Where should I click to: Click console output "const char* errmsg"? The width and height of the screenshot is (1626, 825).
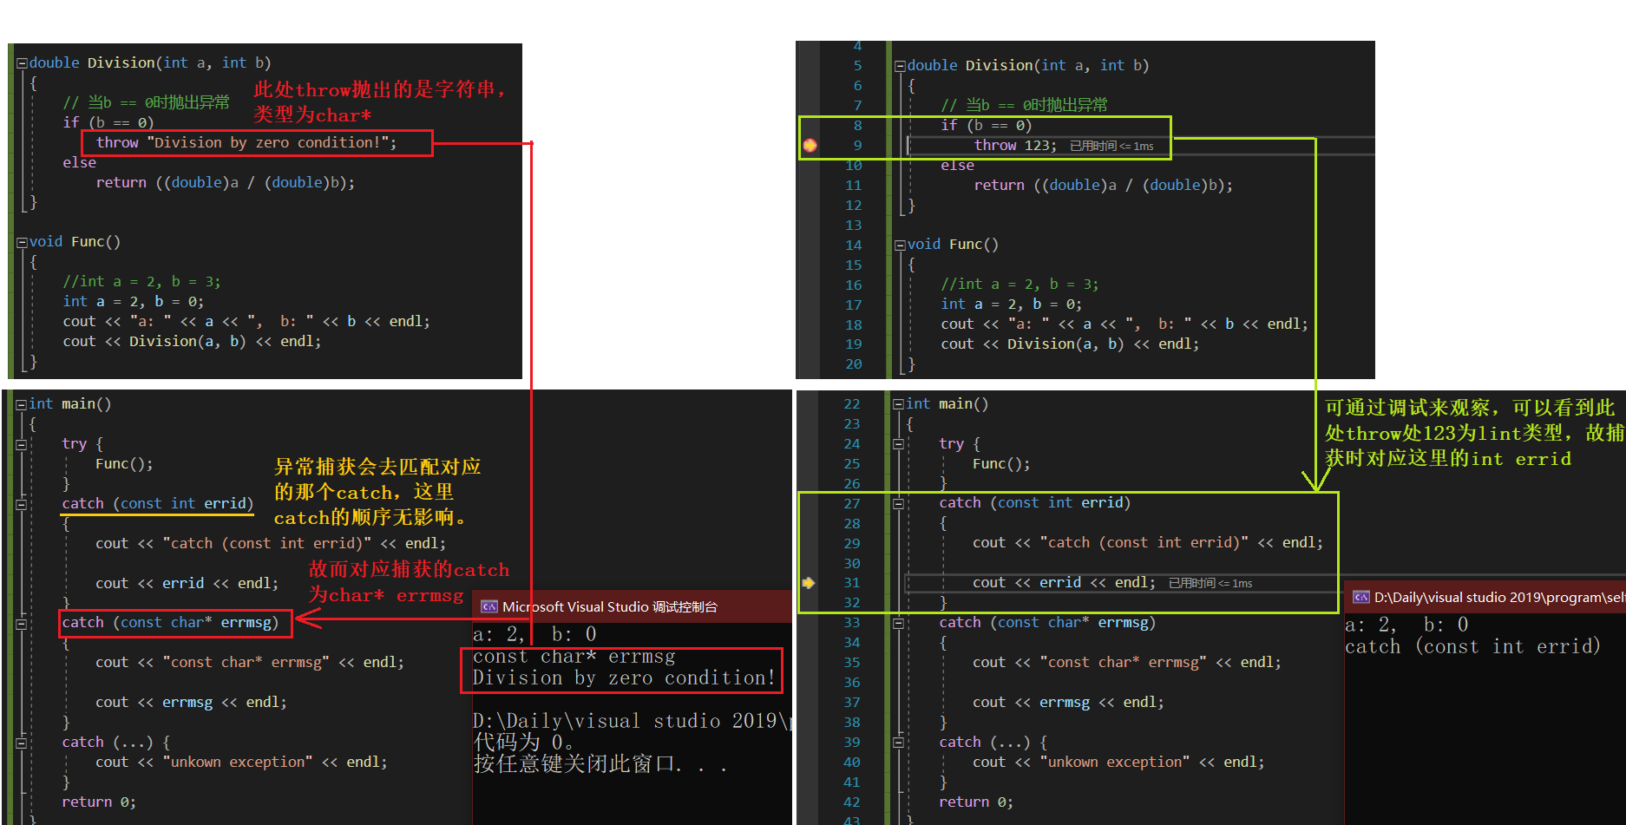[x=574, y=657]
